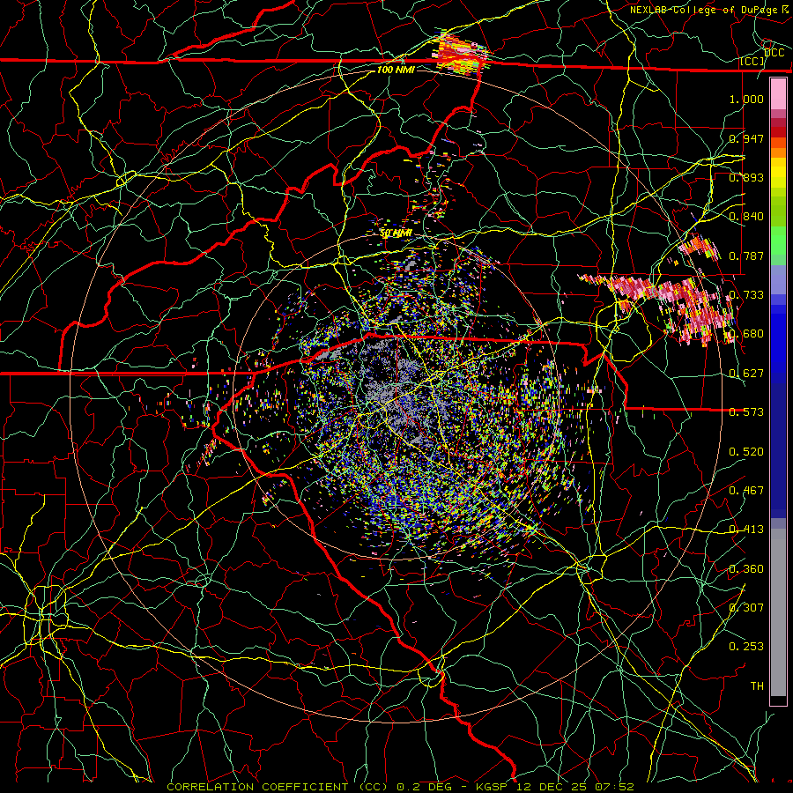Image resolution: width=793 pixels, height=793 pixels.
Task: Select the 0.680 legend value
Action: (x=746, y=334)
